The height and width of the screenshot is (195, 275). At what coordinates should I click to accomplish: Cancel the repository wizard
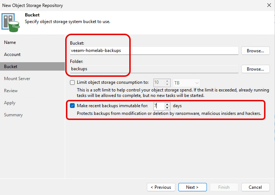[255, 187]
